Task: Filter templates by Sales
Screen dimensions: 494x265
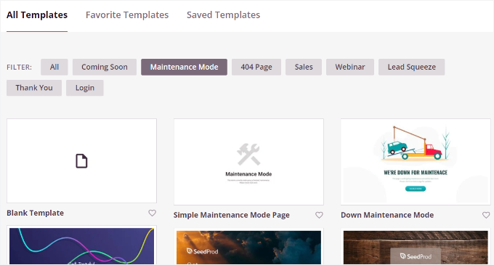Action: pos(304,67)
